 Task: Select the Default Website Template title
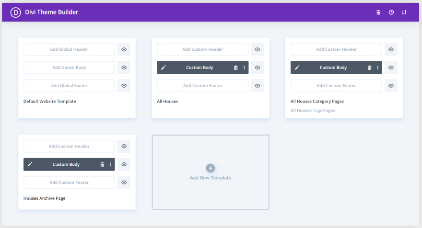[49, 102]
